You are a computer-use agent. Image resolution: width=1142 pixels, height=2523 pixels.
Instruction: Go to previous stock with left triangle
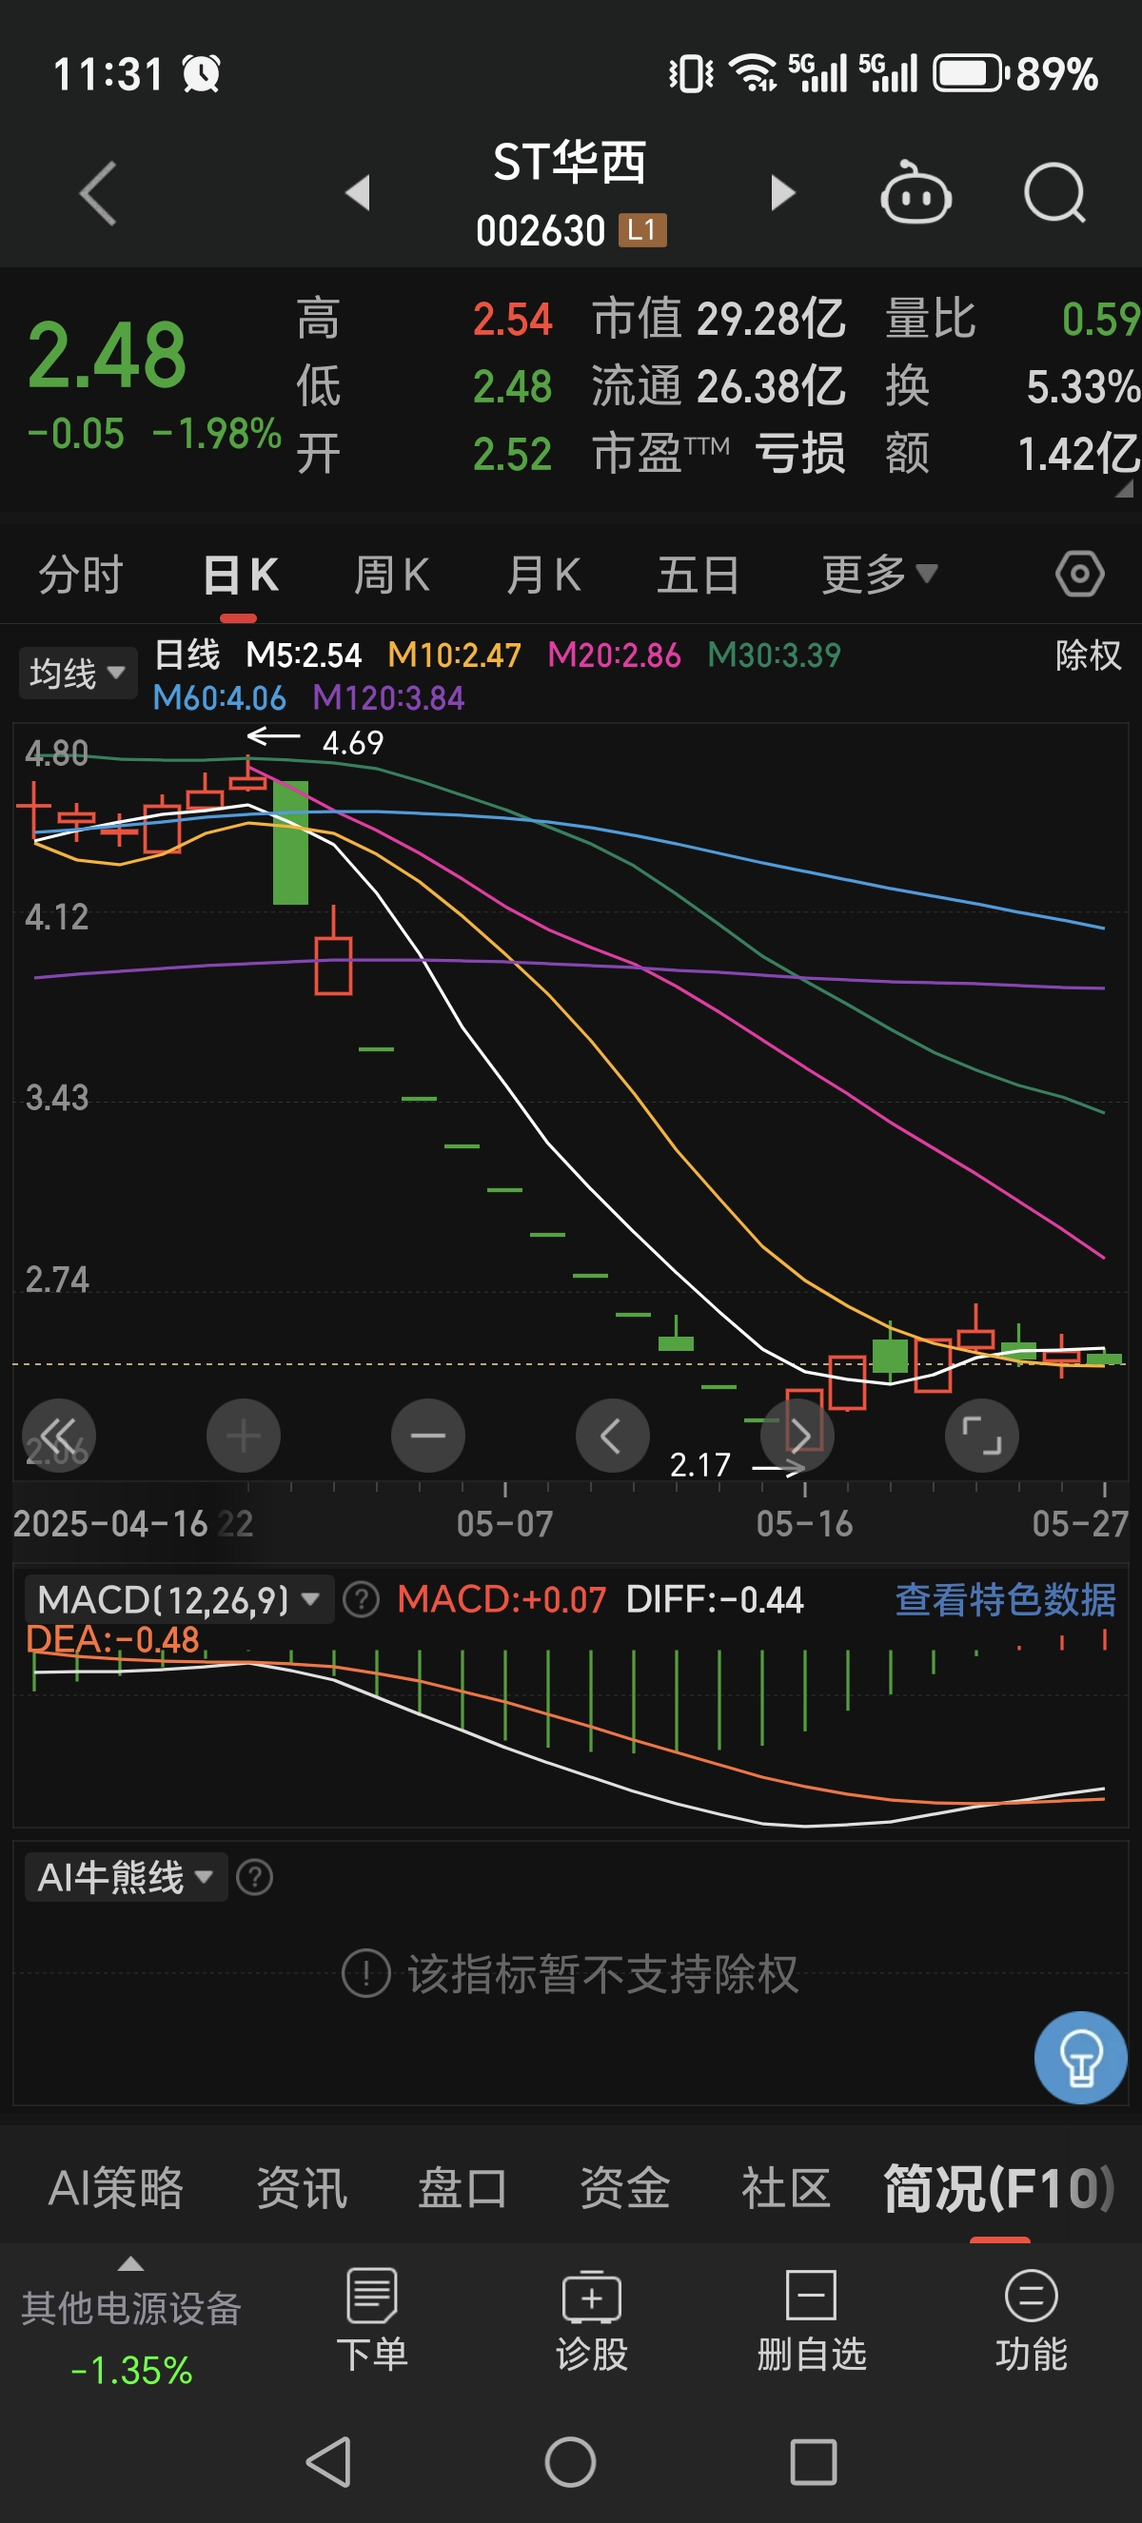coord(359,192)
